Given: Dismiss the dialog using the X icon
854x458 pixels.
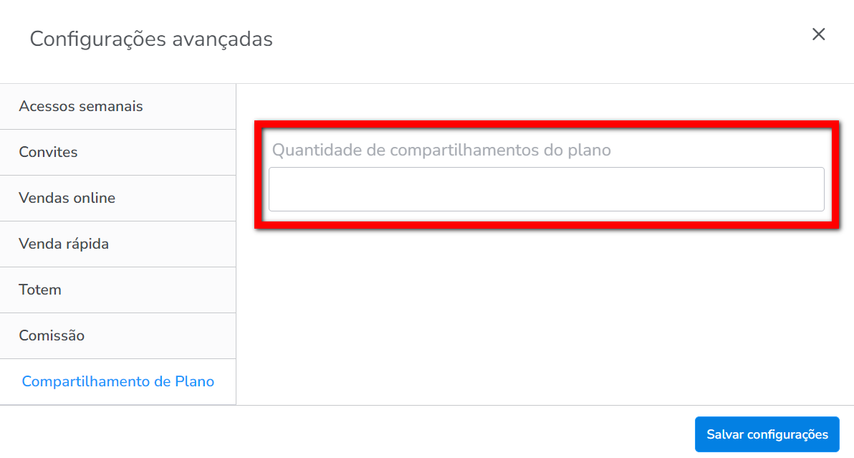Looking at the screenshot, I should pyautogui.click(x=818, y=34).
